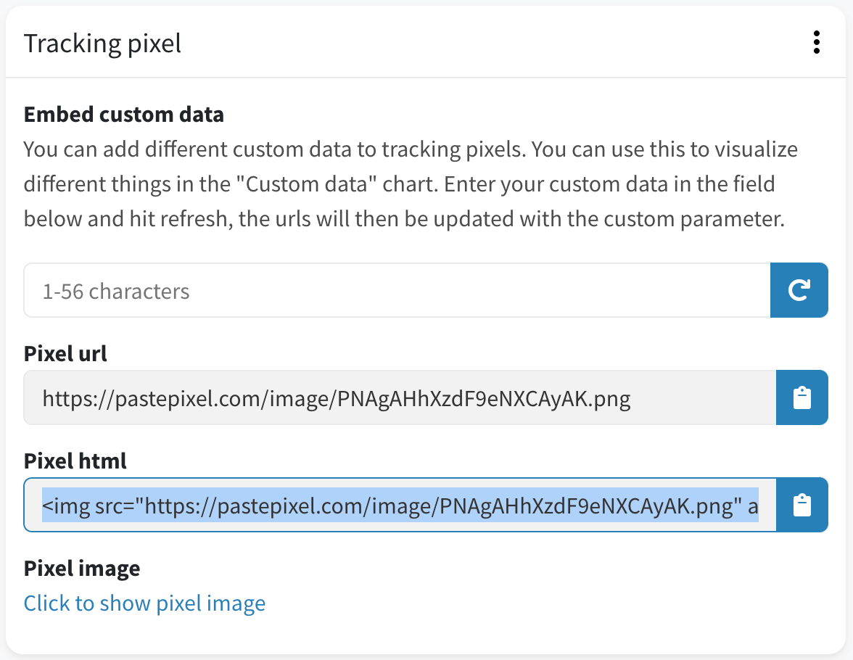The width and height of the screenshot is (853, 660).
Task: Copy Pixel html with the clipboard icon
Action: [802, 505]
